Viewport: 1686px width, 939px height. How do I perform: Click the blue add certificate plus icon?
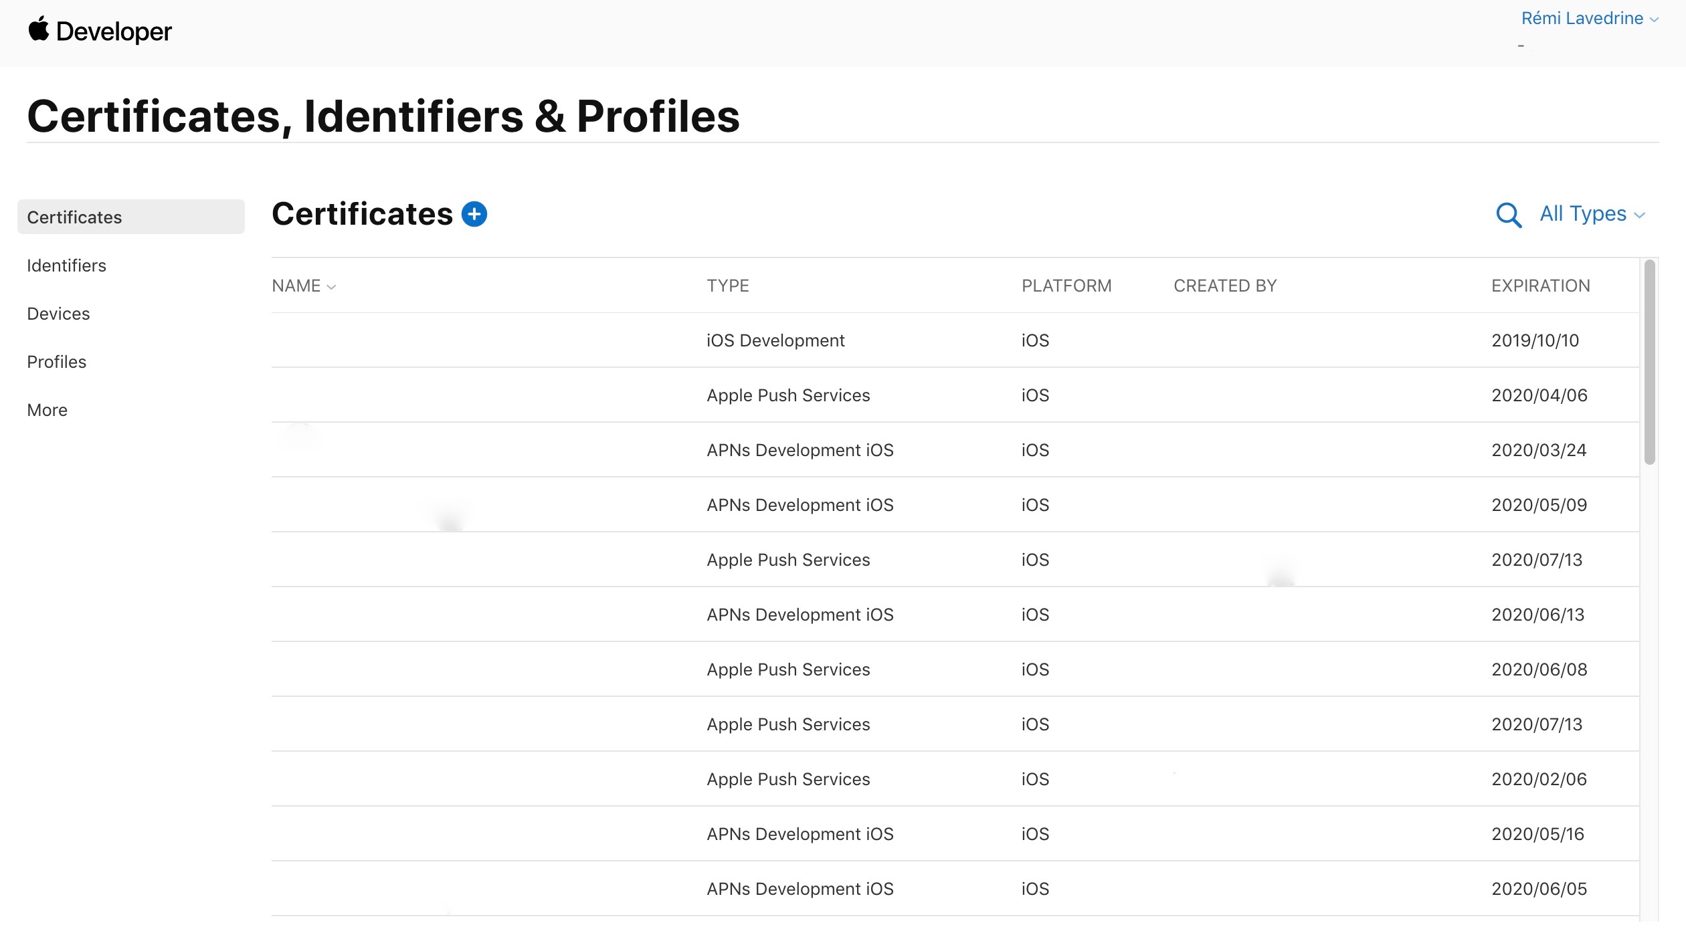pyautogui.click(x=474, y=215)
